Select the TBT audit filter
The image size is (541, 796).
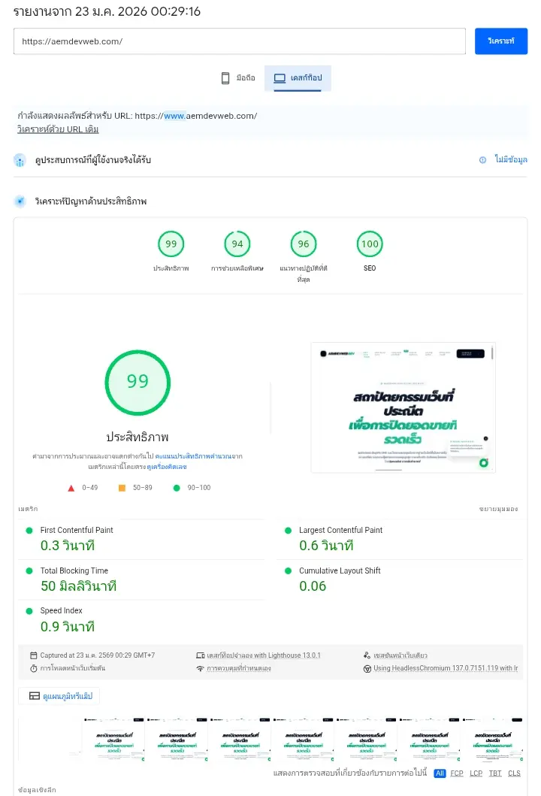pos(495,773)
